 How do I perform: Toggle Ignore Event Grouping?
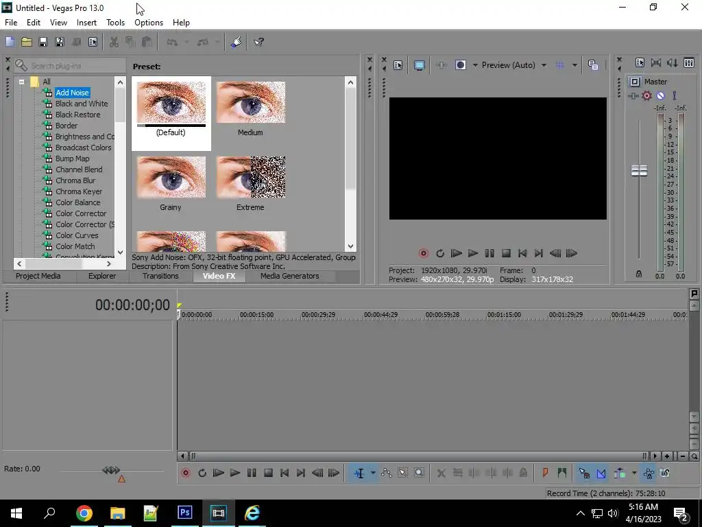point(665,473)
